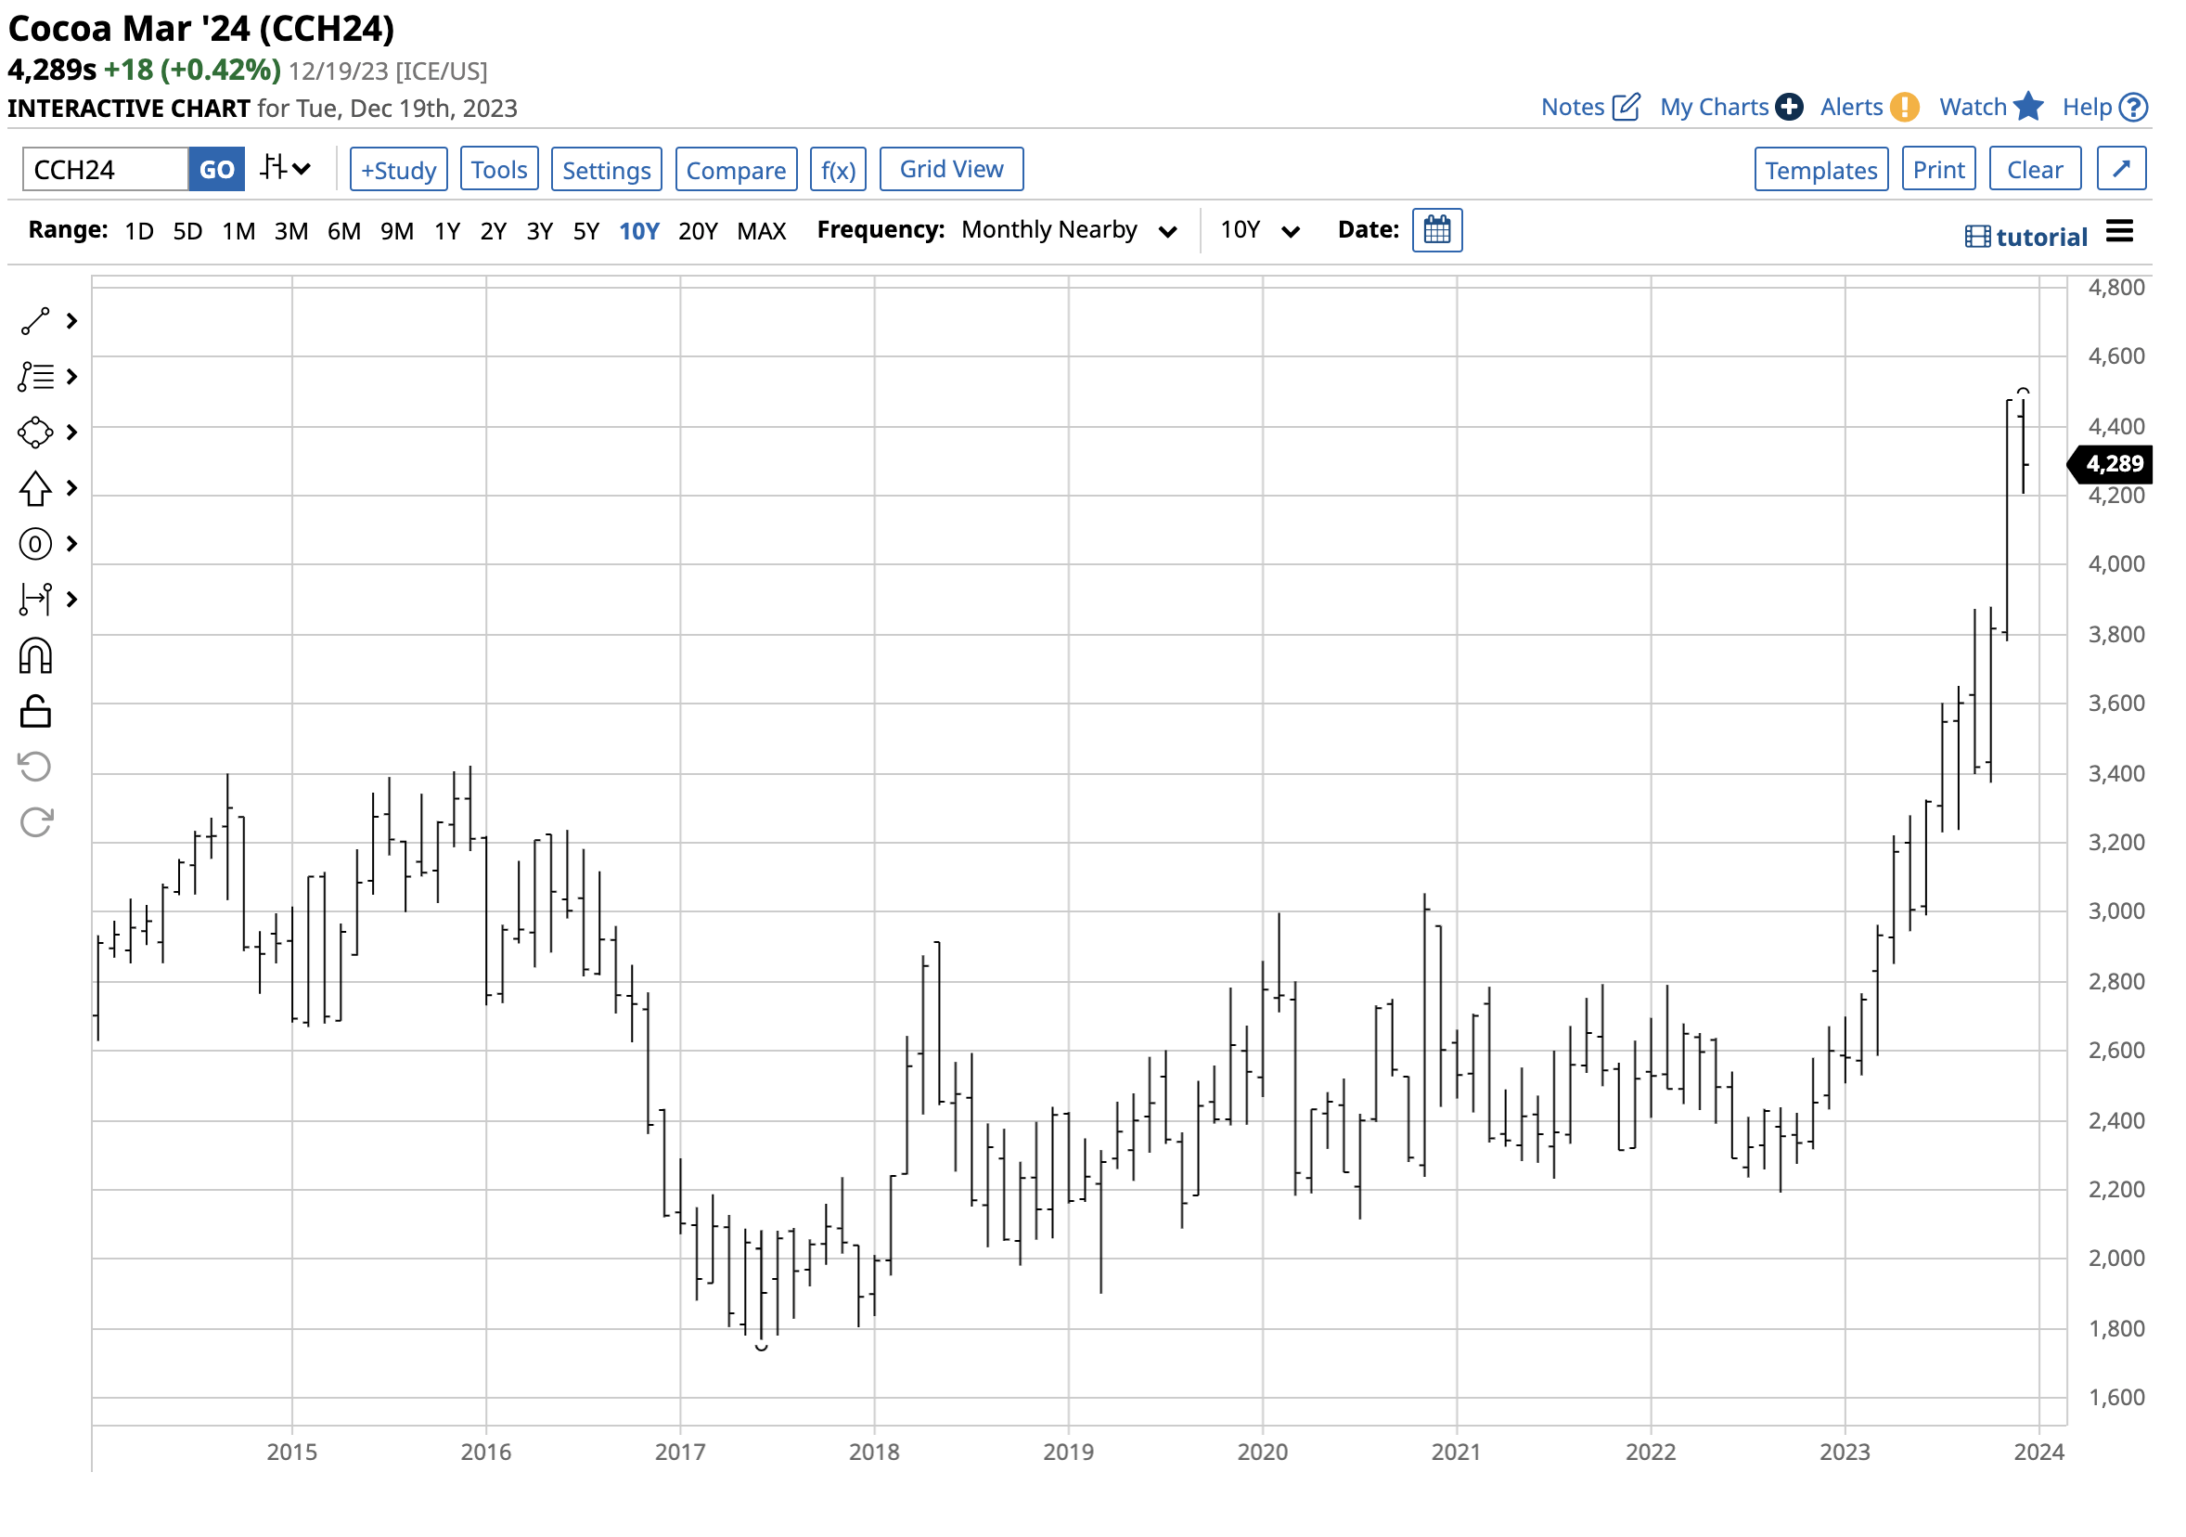The width and height of the screenshot is (2186, 1537).
Task: Switch to the 5Y range
Action: pyautogui.click(x=586, y=229)
